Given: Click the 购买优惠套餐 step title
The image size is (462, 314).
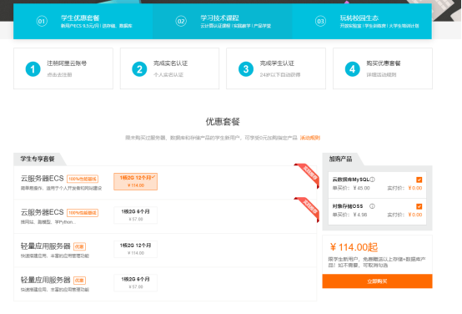Looking at the screenshot, I should pos(384,63).
